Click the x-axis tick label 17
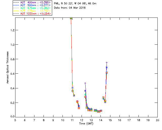Image resolution: width=162 pixels, height=130 pixels. point(129,120)
